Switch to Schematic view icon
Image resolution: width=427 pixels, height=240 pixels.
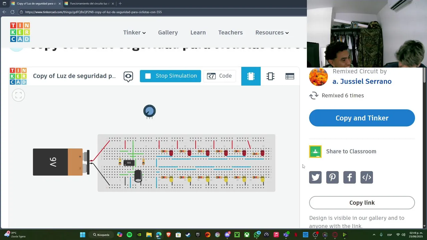(271, 76)
